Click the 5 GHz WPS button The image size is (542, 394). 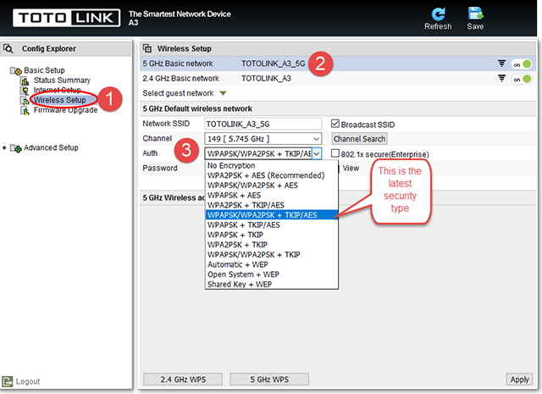tap(269, 380)
